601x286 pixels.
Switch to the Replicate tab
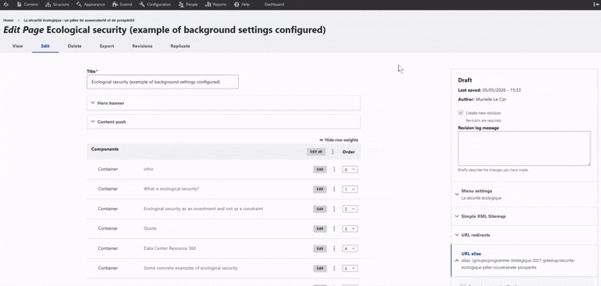click(x=180, y=46)
